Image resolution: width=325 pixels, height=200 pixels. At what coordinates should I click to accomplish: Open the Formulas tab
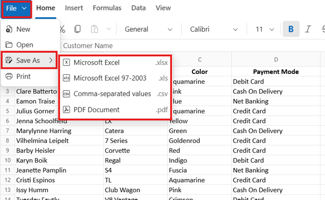[107, 8]
